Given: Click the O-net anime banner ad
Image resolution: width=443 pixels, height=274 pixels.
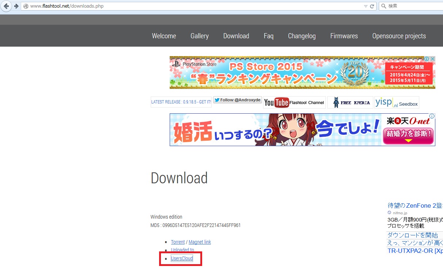Looking at the screenshot, I should (x=302, y=130).
